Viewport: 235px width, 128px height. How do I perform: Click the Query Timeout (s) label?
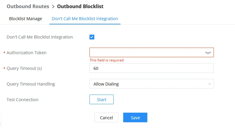[24, 68]
